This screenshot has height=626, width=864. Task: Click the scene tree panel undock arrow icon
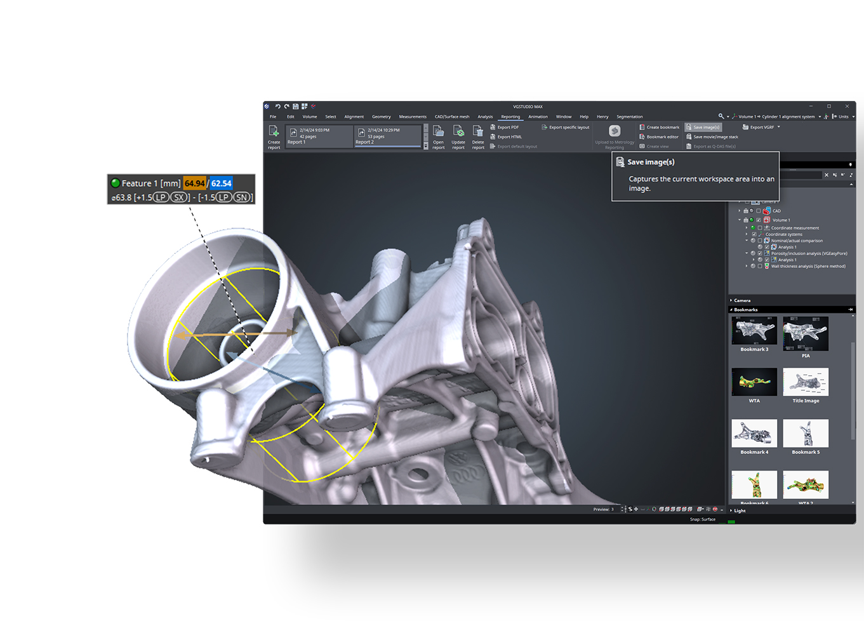coord(851,175)
